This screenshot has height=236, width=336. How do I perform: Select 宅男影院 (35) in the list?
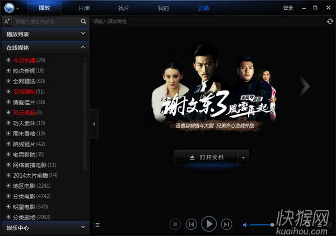click(x=29, y=155)
